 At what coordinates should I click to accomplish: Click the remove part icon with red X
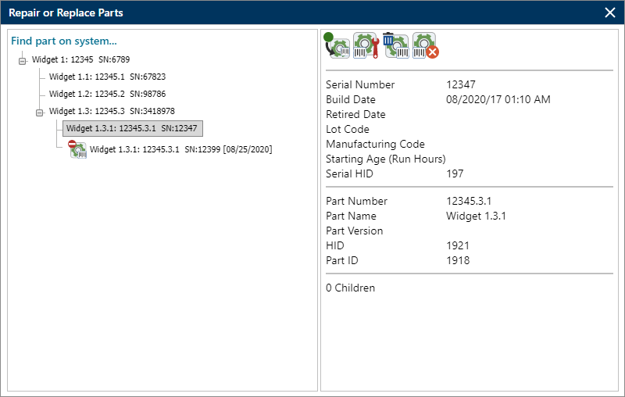point(426,46)
